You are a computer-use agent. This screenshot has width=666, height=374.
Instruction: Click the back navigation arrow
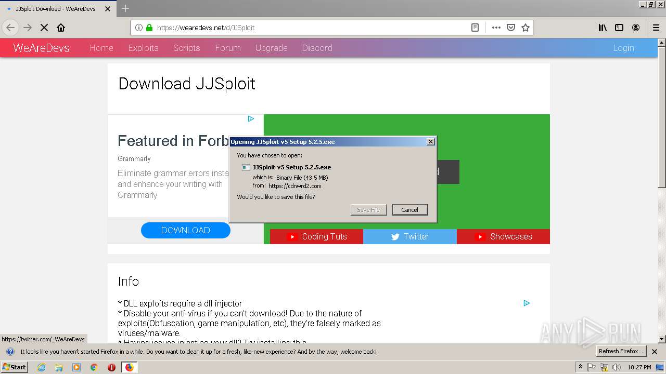(x=10, y=28)
